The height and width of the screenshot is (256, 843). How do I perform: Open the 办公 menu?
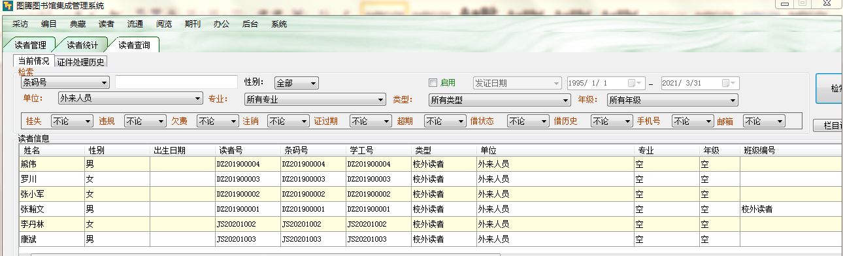click(x=222, y=24)
